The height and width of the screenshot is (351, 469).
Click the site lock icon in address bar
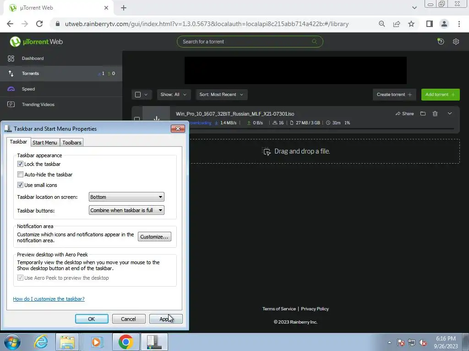[x=58, y=24]
